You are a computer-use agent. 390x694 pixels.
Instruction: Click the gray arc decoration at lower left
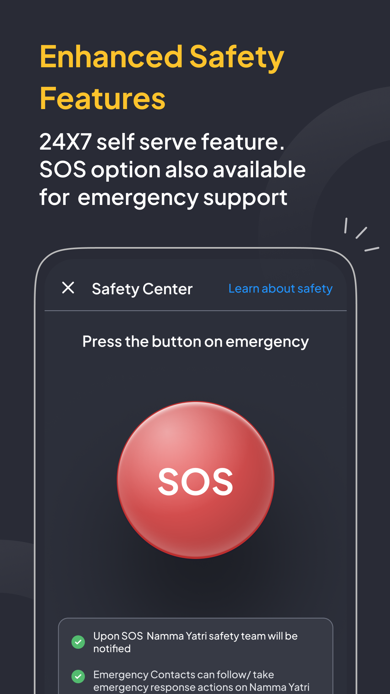point(16,566)
